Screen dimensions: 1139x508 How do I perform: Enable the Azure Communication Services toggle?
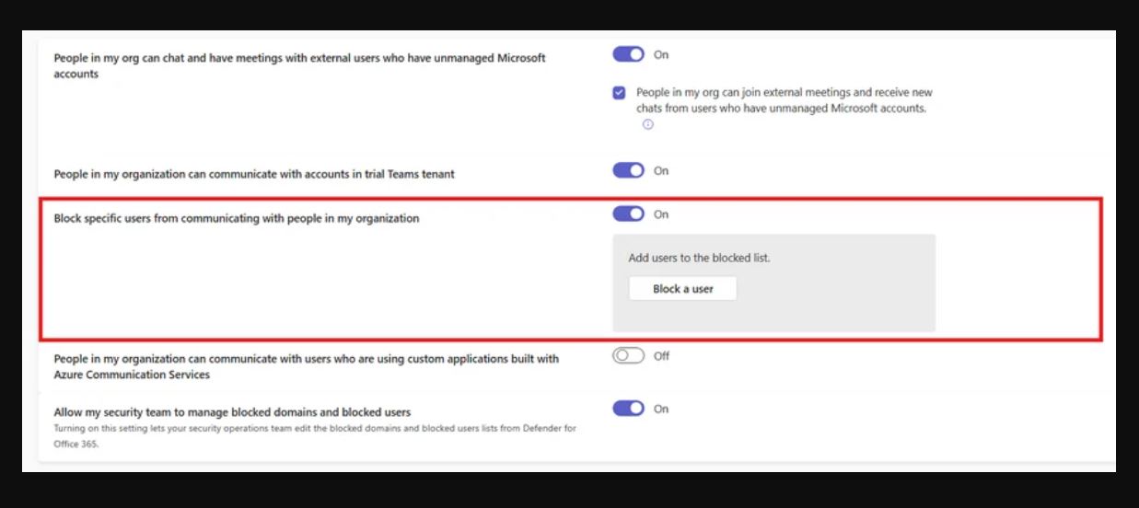point(629,356)
